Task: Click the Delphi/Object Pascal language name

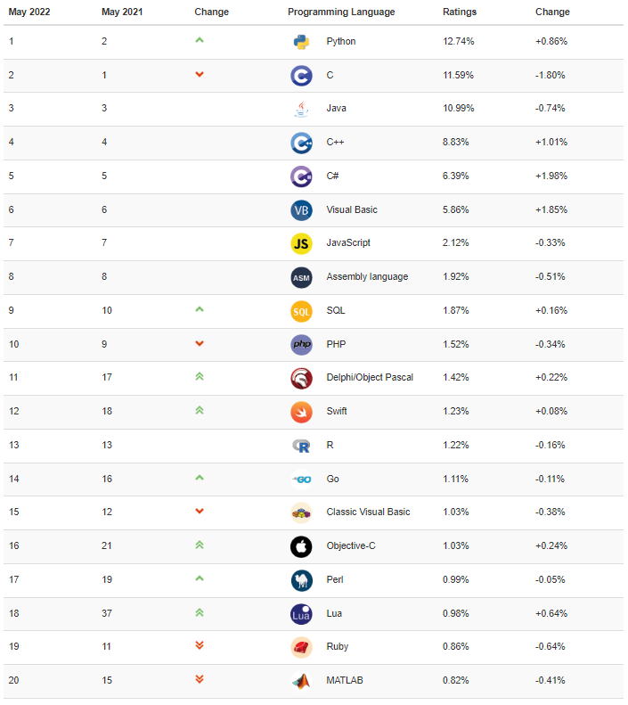Action: click(370, 378)
